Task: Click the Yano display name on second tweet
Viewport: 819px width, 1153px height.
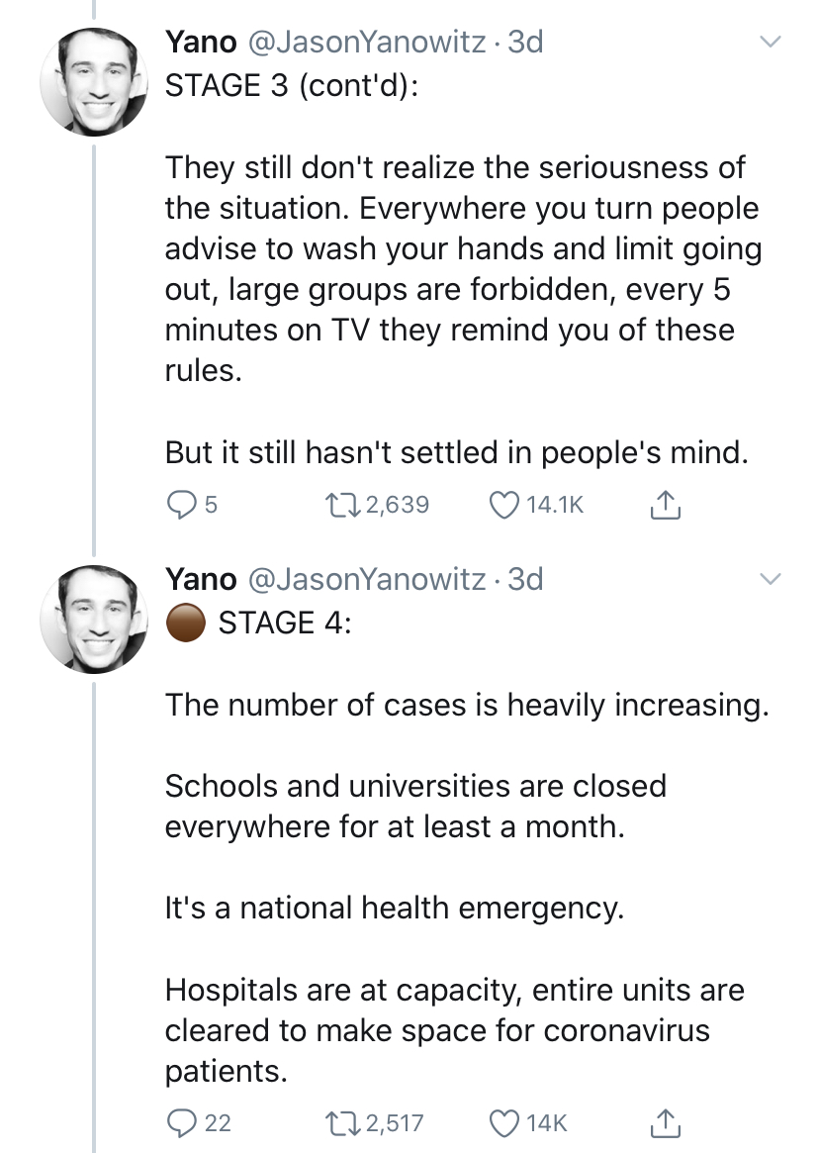Action: click(x=201, y=579)
